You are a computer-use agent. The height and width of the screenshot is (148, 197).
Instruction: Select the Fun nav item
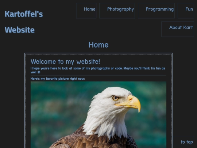186,11
